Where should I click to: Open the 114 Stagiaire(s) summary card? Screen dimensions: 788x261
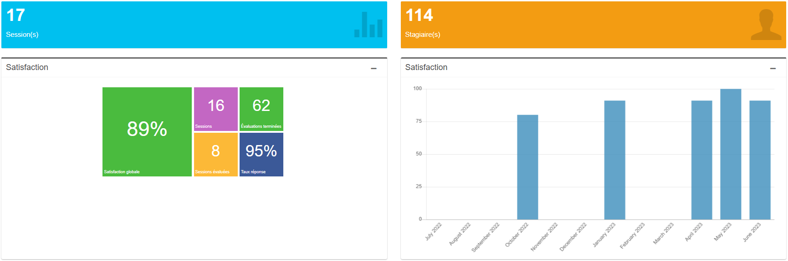593,25
